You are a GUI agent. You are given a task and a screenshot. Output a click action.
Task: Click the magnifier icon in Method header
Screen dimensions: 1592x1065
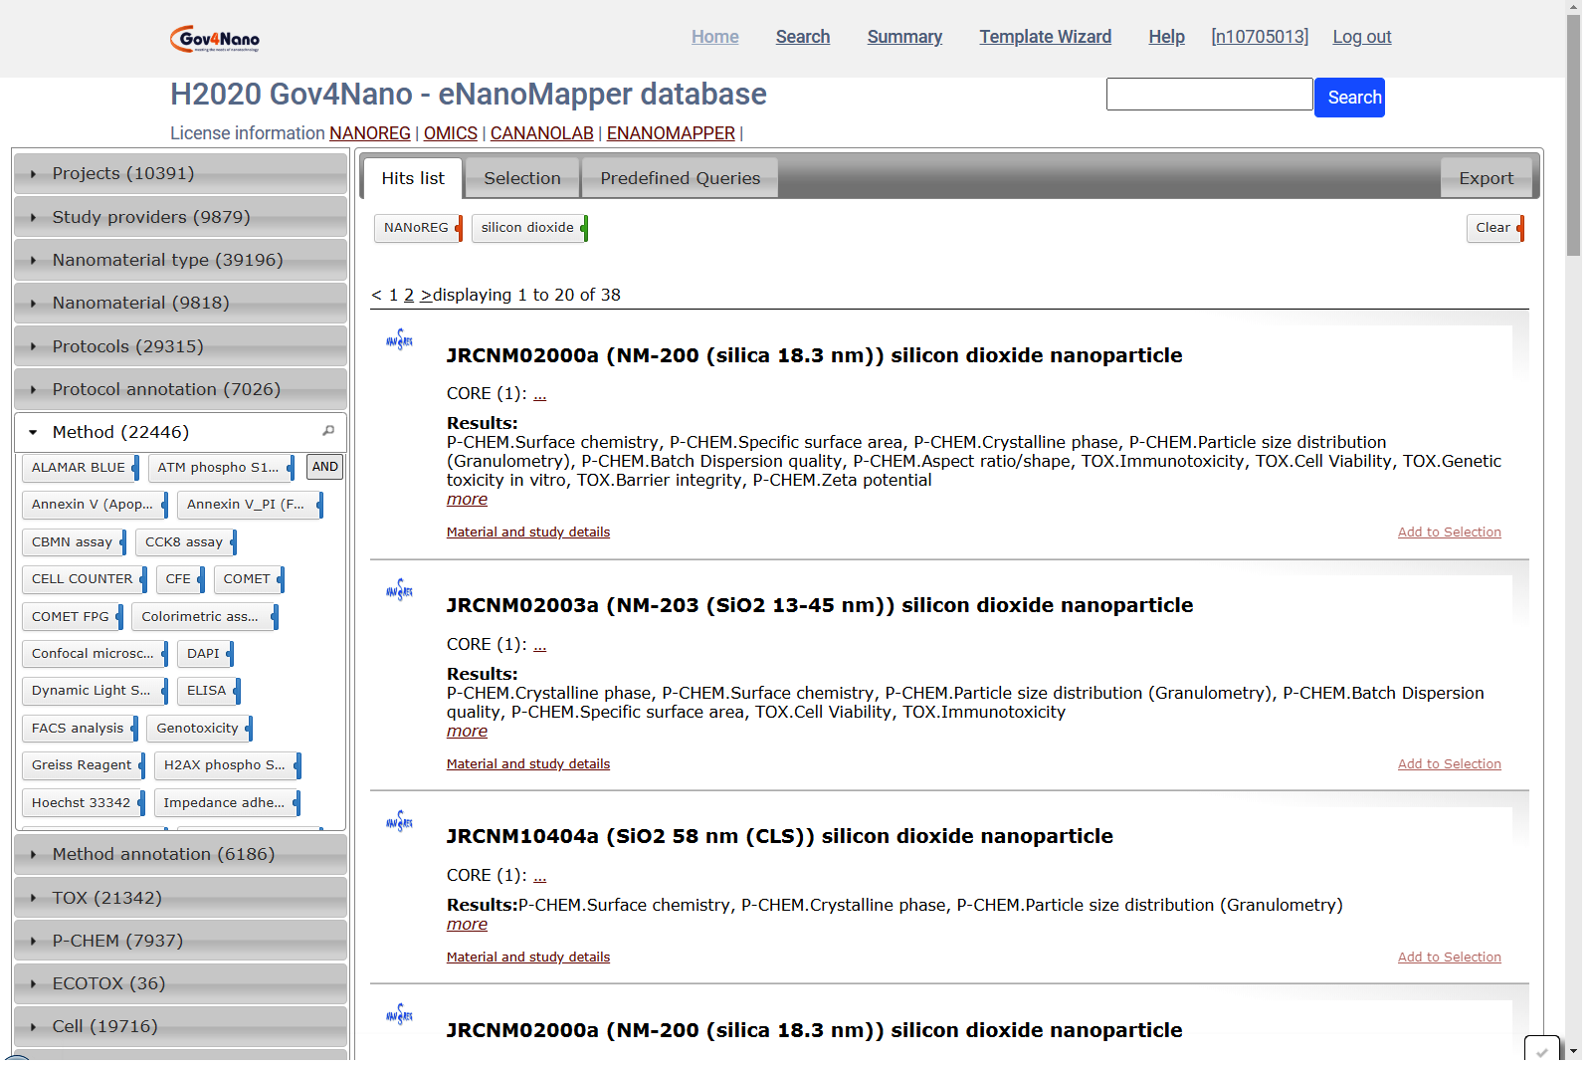click(x=328, y=431)
